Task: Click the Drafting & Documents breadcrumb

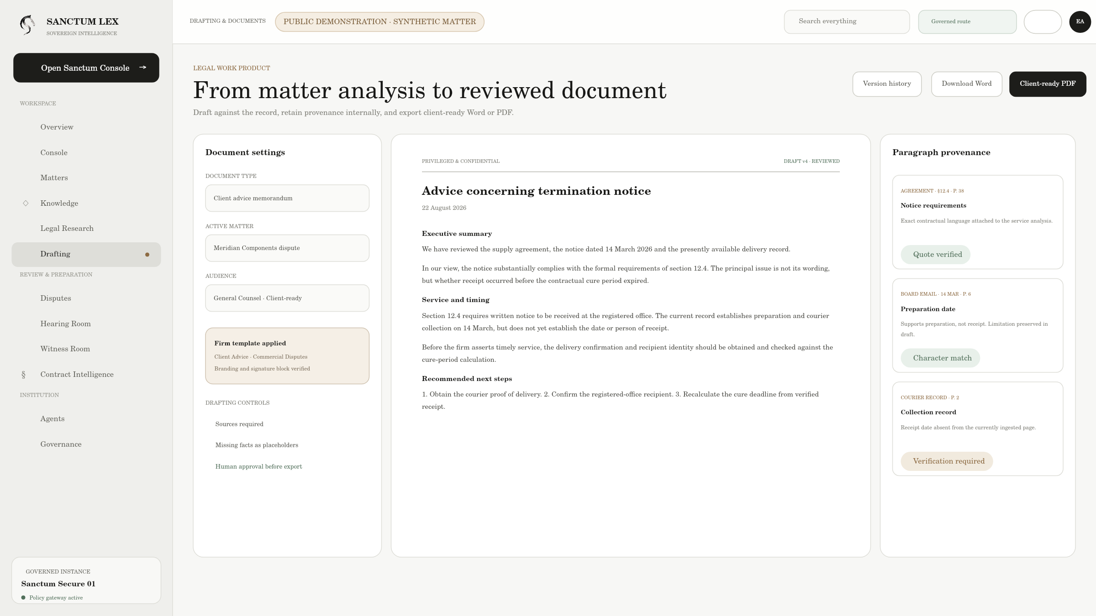Action: click(227, 21)
